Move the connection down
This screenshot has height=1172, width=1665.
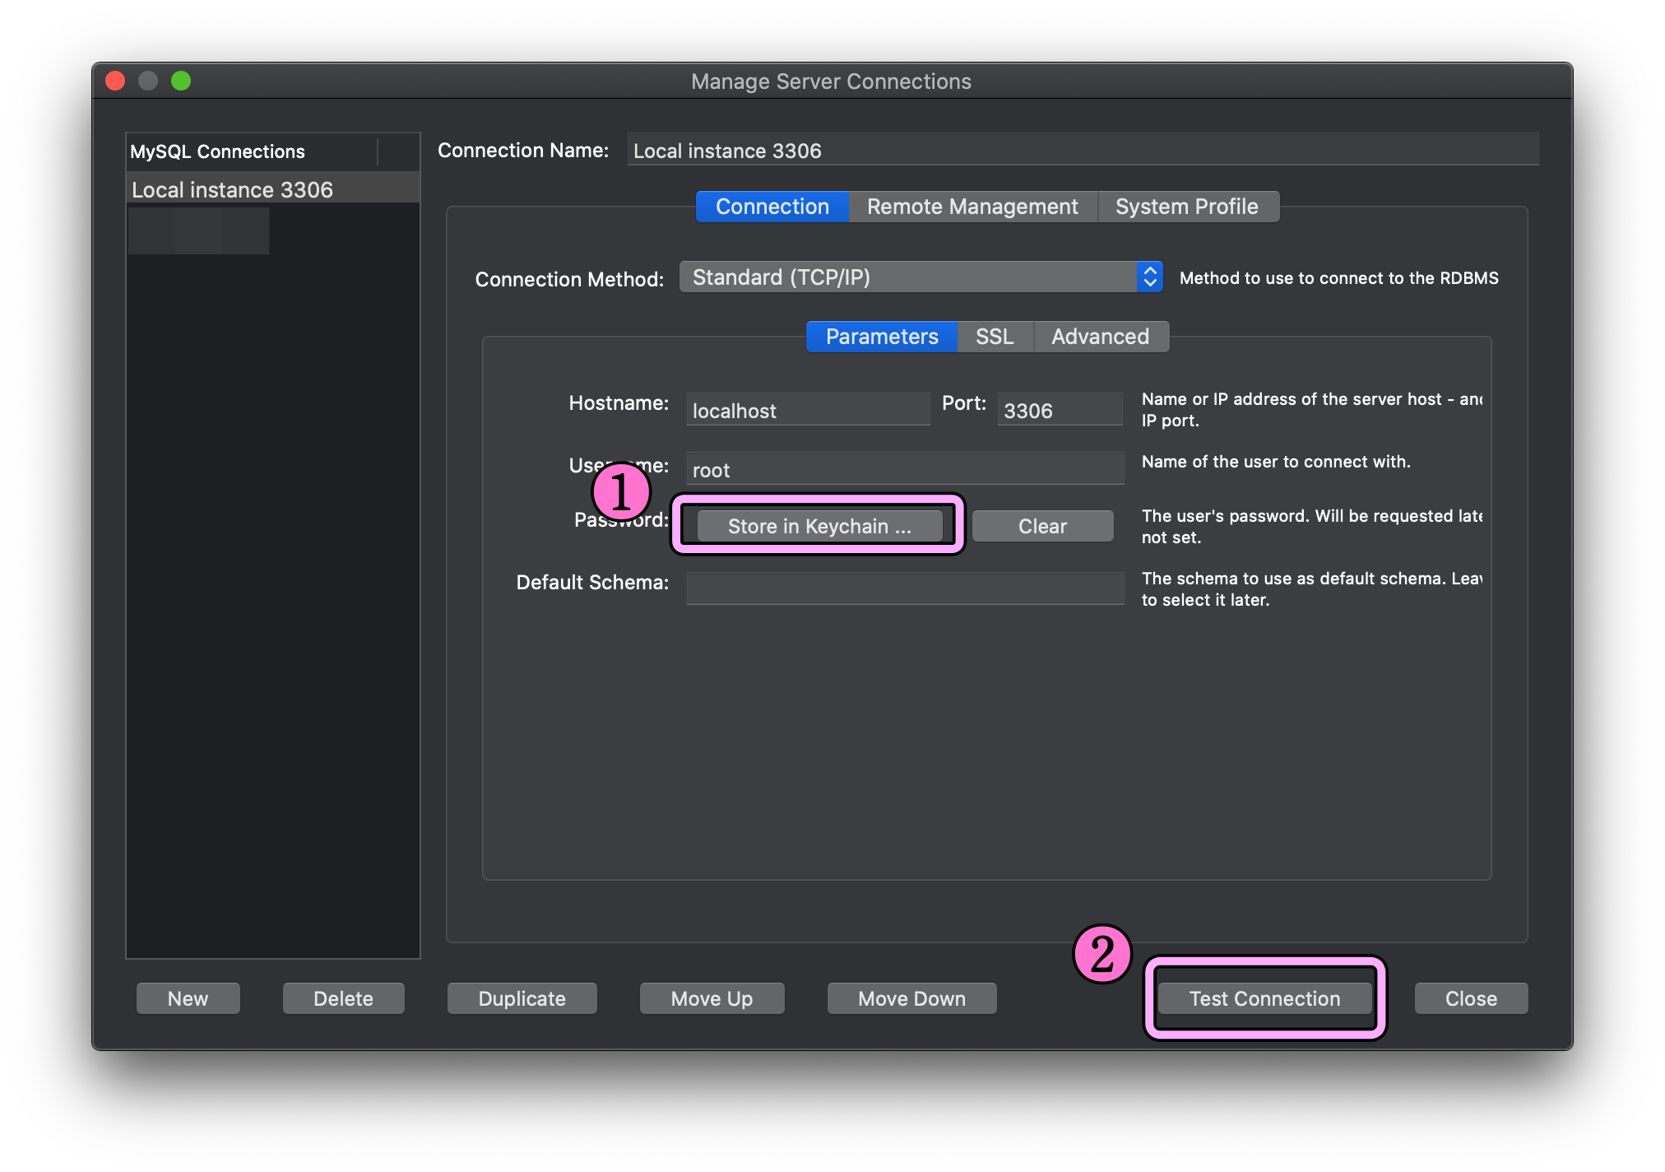(x=911, y=998)
